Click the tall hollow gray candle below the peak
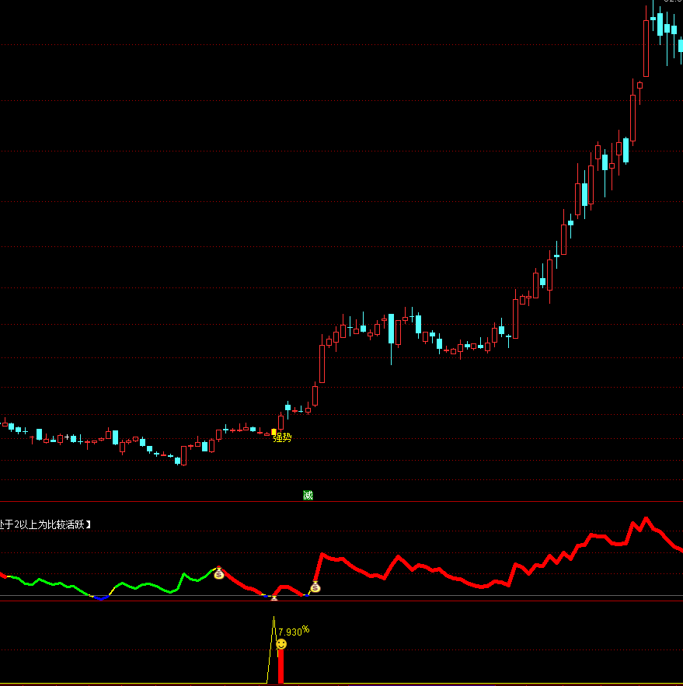Viewport: 683px width, 686px height. [632, 117]
